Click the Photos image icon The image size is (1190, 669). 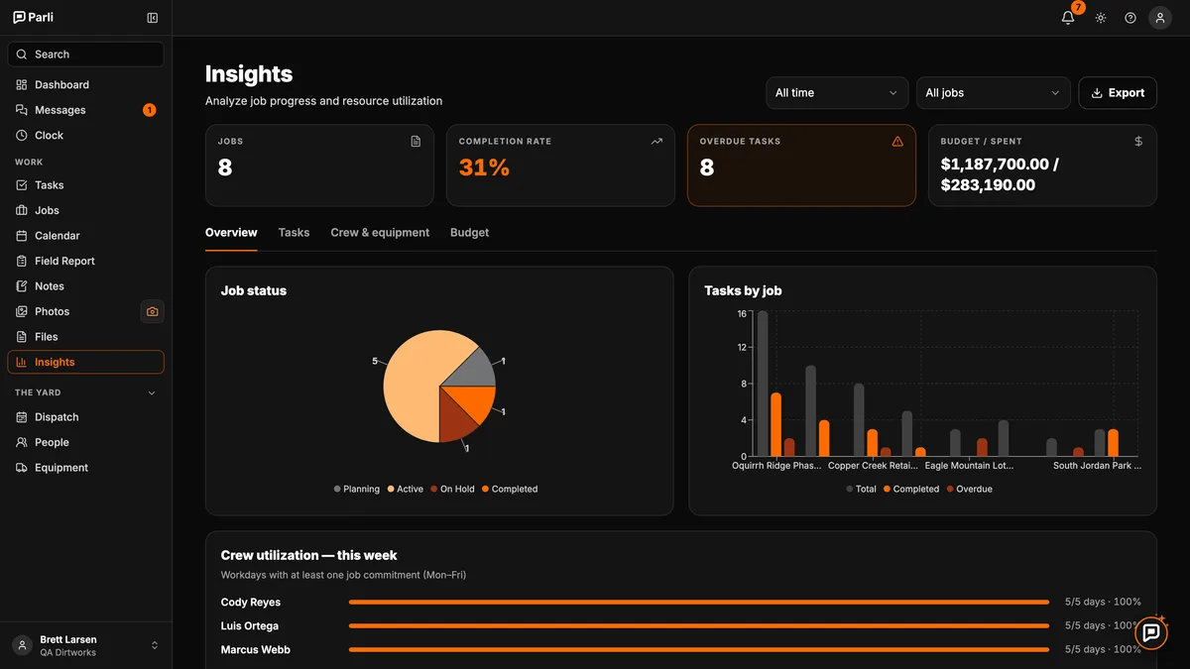(22, 311)
